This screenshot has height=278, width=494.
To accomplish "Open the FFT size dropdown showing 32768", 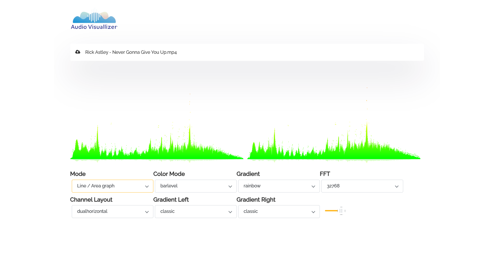I will [x=362, y=186].
